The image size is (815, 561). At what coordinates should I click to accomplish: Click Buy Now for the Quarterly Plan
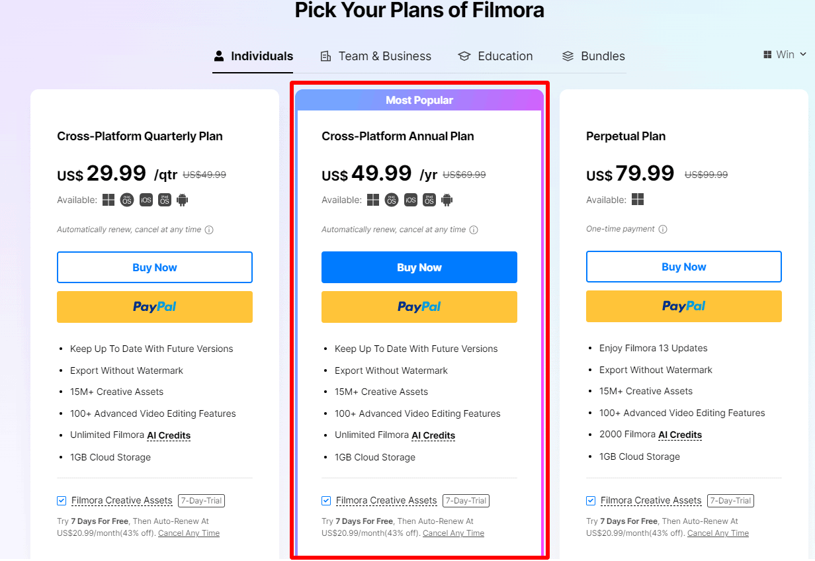pos(155,267)
